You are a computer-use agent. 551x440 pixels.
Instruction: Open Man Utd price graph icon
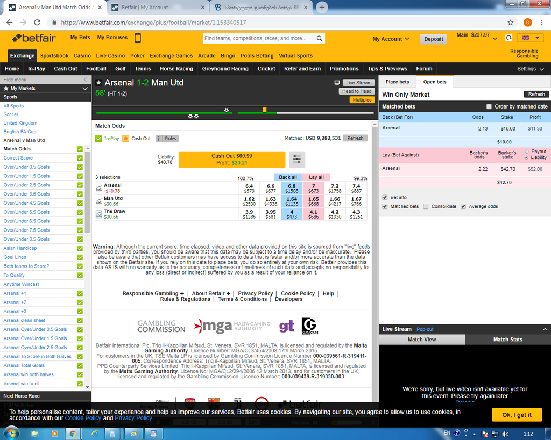(x=99, y=201)
